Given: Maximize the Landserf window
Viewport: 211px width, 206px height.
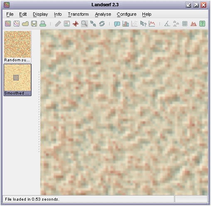Looking at the screenshot, I should 196,5.
